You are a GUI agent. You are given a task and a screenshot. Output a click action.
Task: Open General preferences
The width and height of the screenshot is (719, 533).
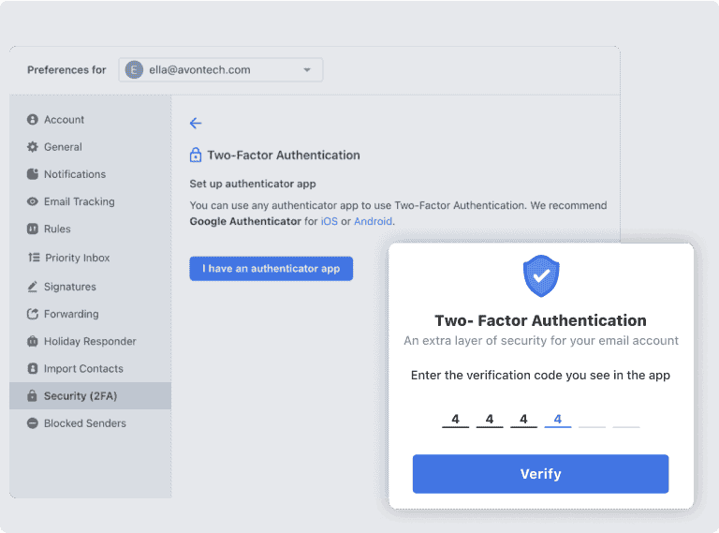pos(90,147)
